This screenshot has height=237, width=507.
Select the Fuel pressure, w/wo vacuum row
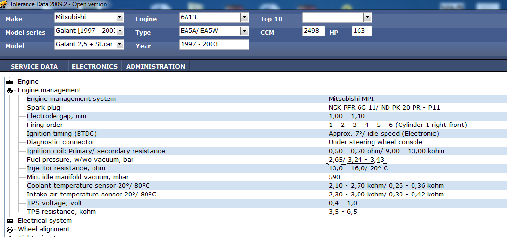[266, 160]
